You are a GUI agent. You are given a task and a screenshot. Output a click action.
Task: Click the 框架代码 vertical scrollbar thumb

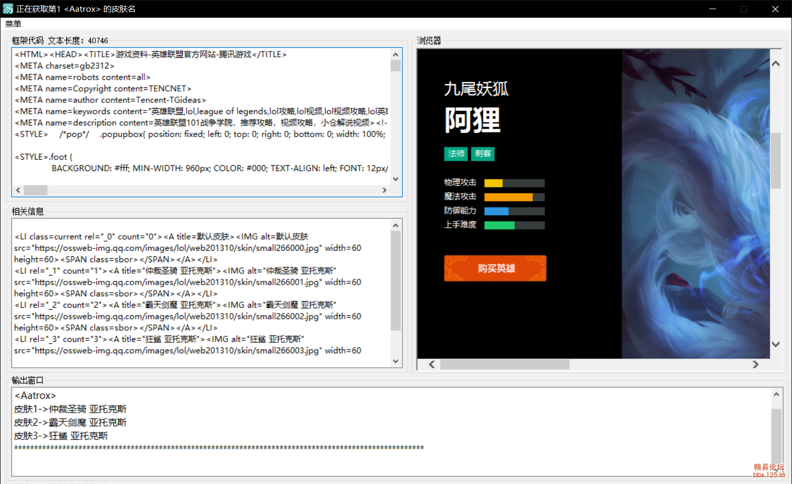(x=396, y=65)
